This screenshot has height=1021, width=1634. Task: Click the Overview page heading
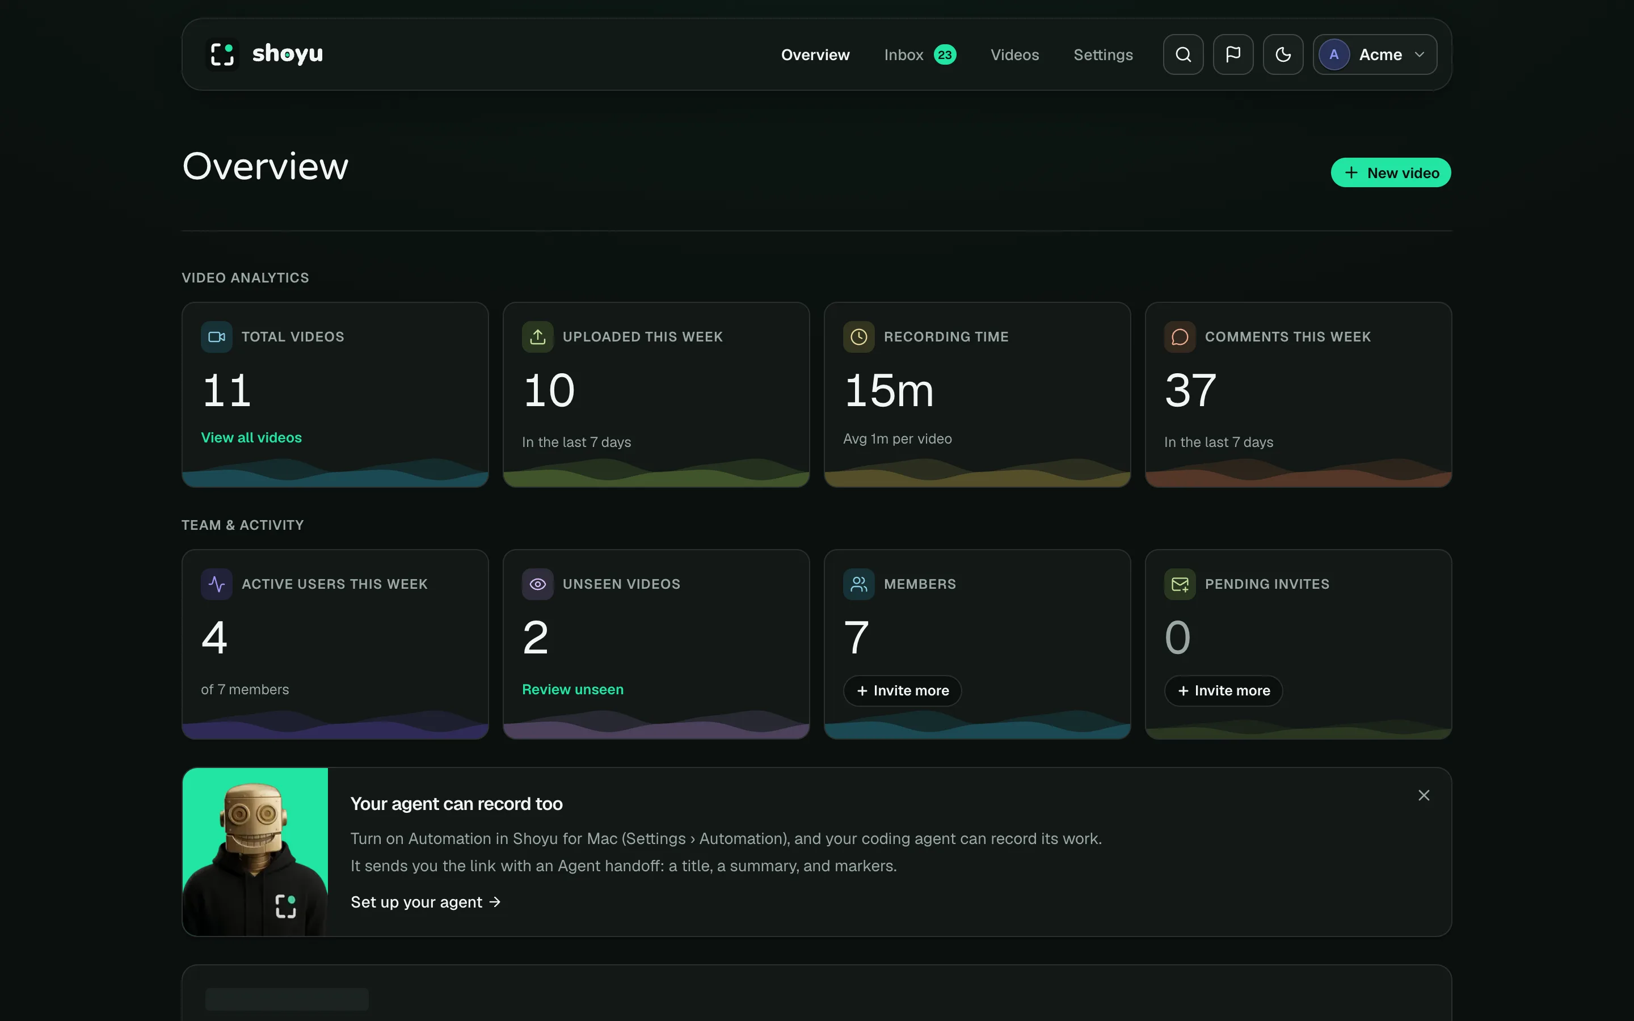pyautogui.click(x=266, y=166)
